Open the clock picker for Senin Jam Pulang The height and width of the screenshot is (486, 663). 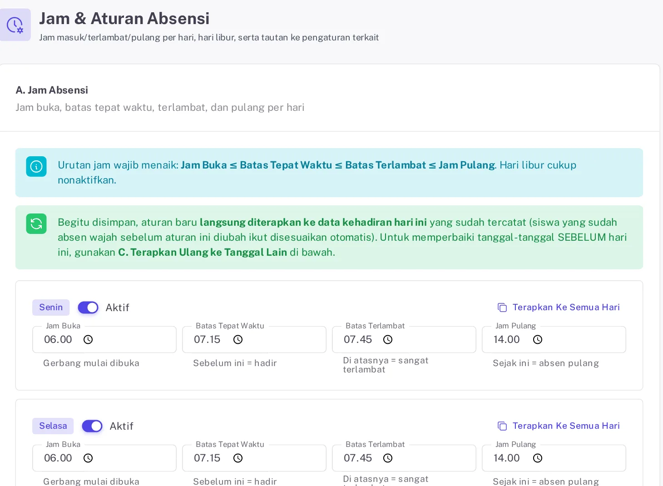point(538,340)
